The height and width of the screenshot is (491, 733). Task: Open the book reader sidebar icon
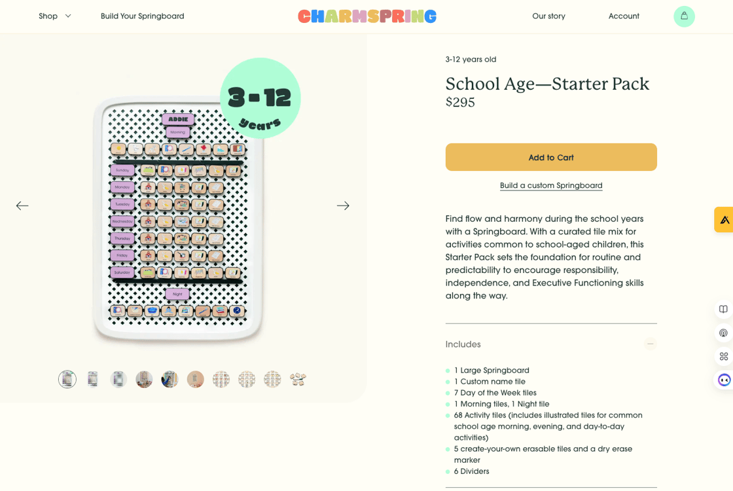tap(723, 309)
